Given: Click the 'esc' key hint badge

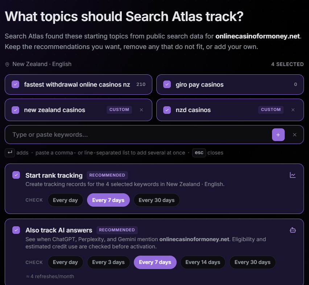Looking at the screenshot, I should (199, 153).
